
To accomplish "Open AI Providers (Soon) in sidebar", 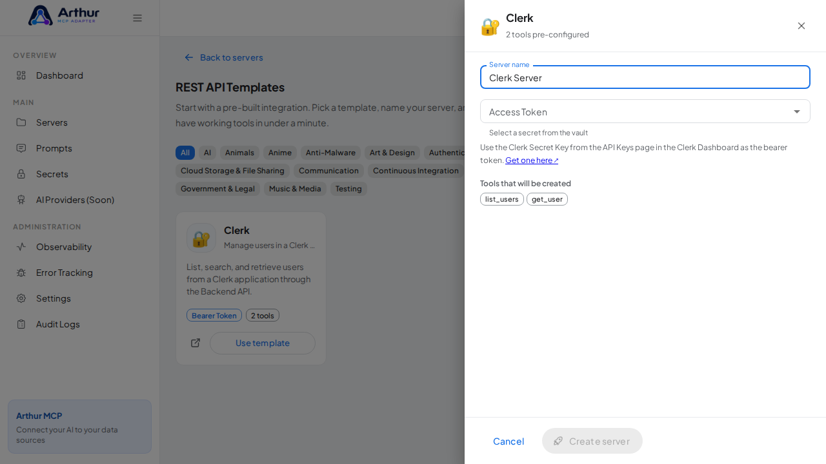I will [x=79, y=200].
